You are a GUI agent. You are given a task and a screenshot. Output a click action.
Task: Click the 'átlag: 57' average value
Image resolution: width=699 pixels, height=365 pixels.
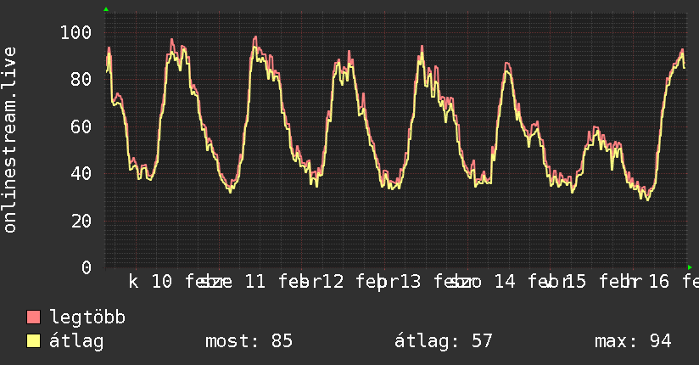443,341
